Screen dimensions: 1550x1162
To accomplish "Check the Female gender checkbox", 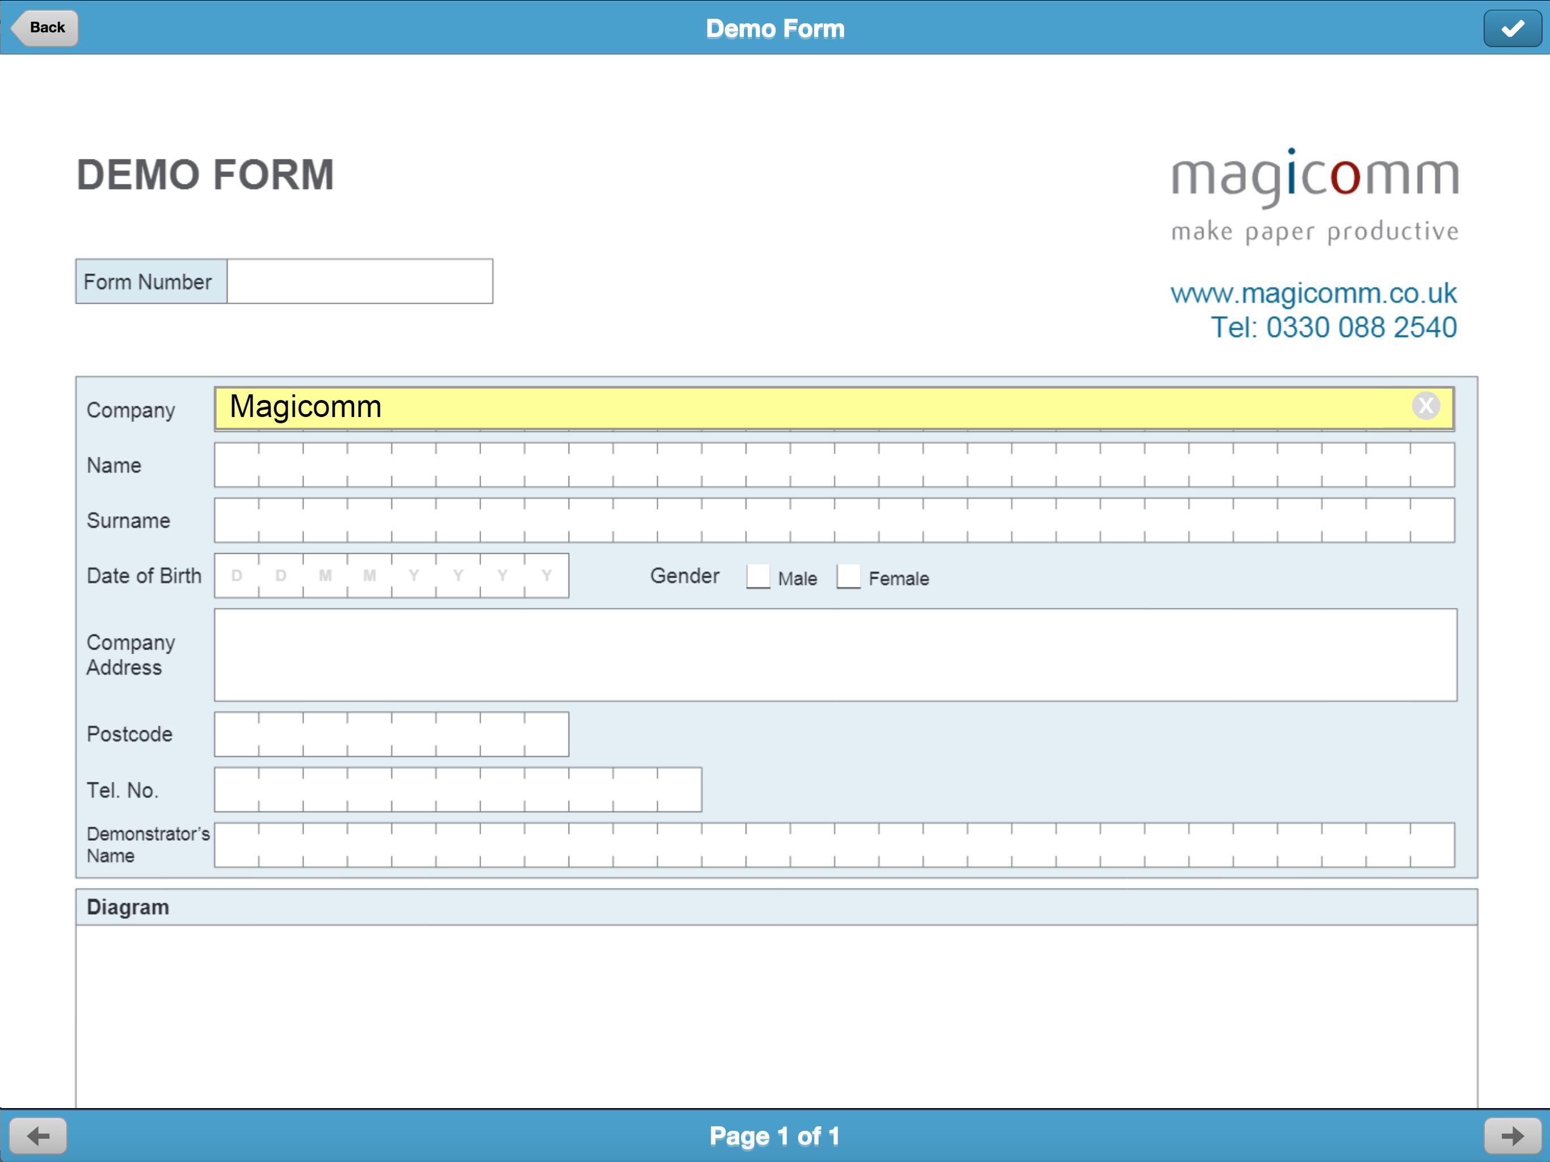I will [849, 577].
